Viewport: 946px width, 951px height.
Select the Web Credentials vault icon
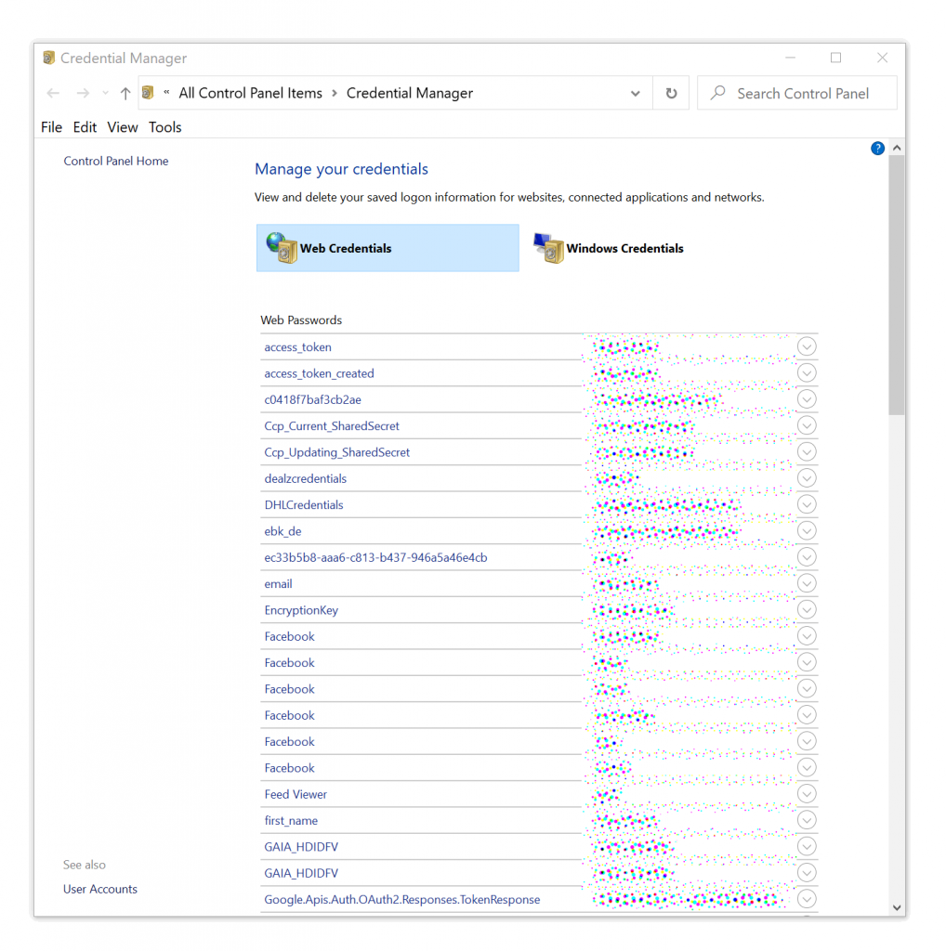(282, 248)
